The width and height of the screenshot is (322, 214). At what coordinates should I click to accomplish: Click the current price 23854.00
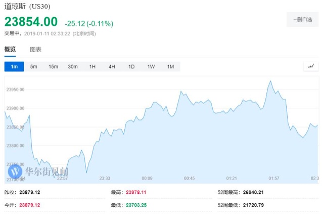(31, 22)
